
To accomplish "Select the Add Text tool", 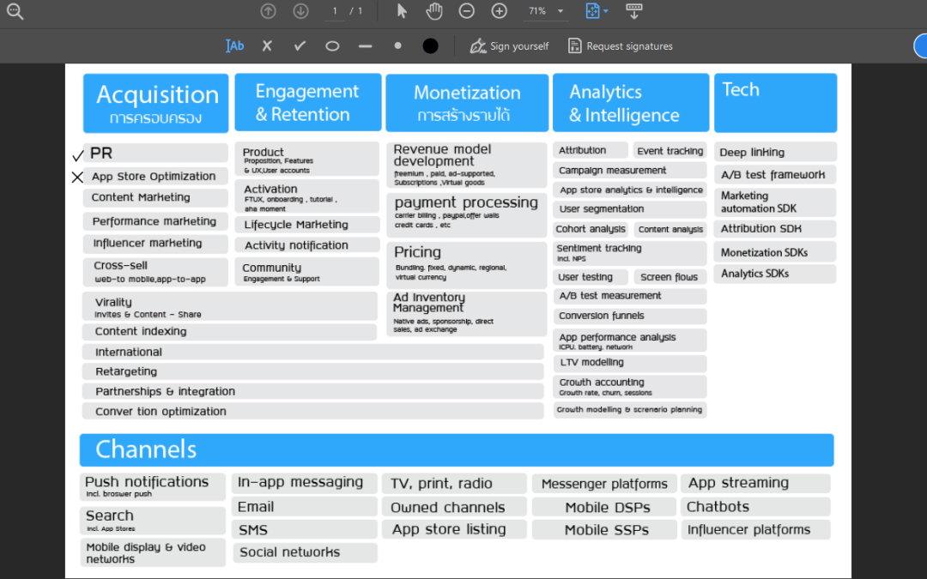I will (x=234, y=45).
